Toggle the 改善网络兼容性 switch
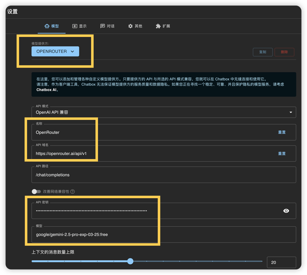 coord(36,192)
